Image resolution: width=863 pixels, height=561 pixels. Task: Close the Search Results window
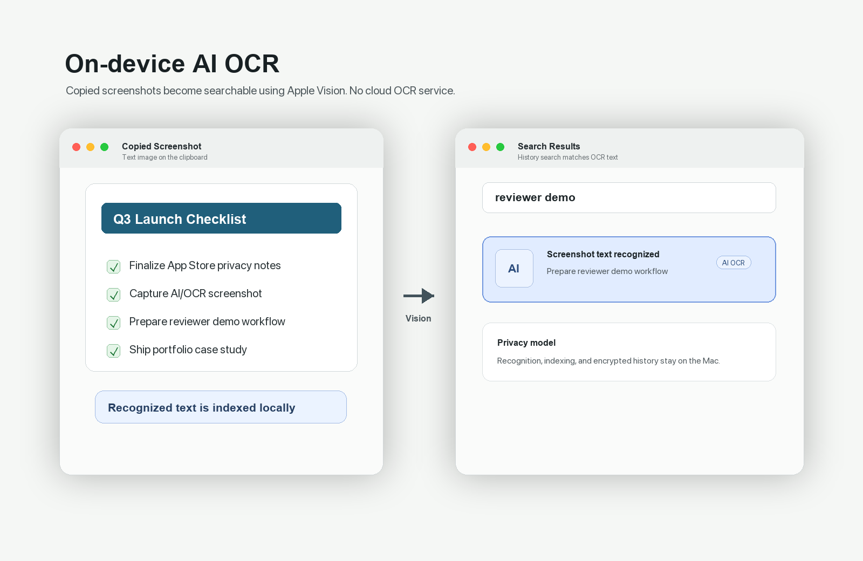[472, 147]
